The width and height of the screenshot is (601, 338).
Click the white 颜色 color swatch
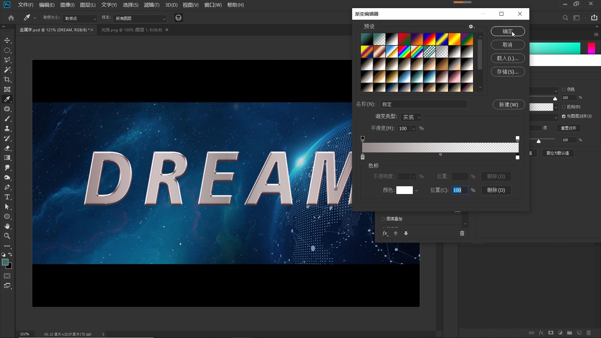pyautogui.click(x=404, y=190)
